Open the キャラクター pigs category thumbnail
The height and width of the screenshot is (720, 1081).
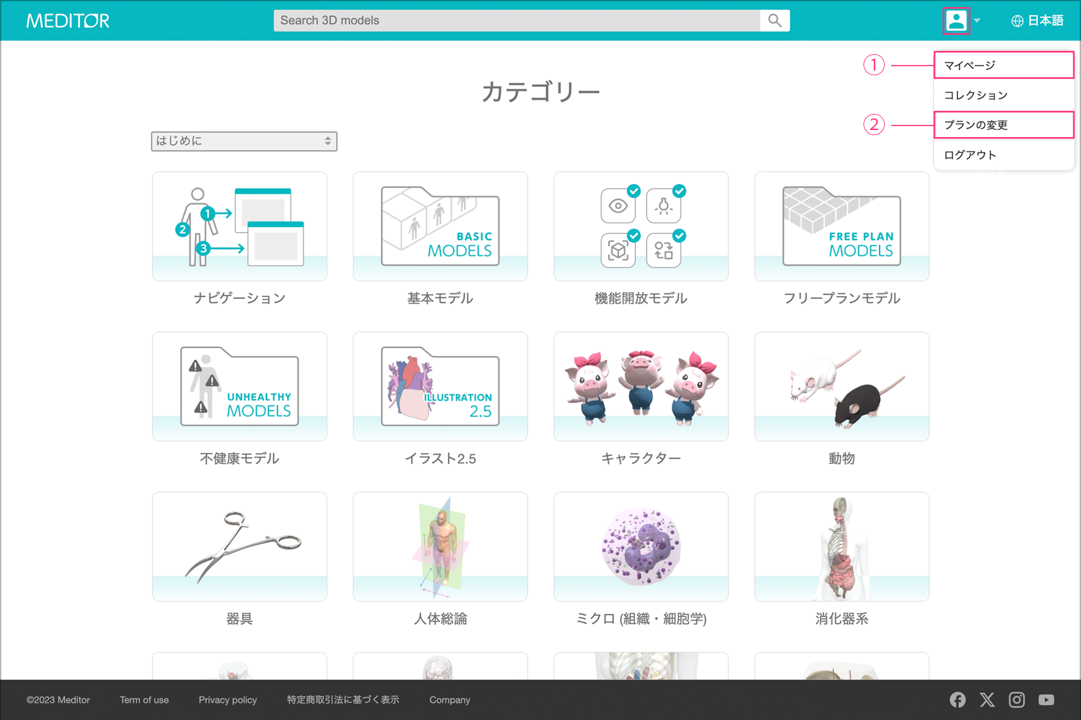(x=641, y=387)
